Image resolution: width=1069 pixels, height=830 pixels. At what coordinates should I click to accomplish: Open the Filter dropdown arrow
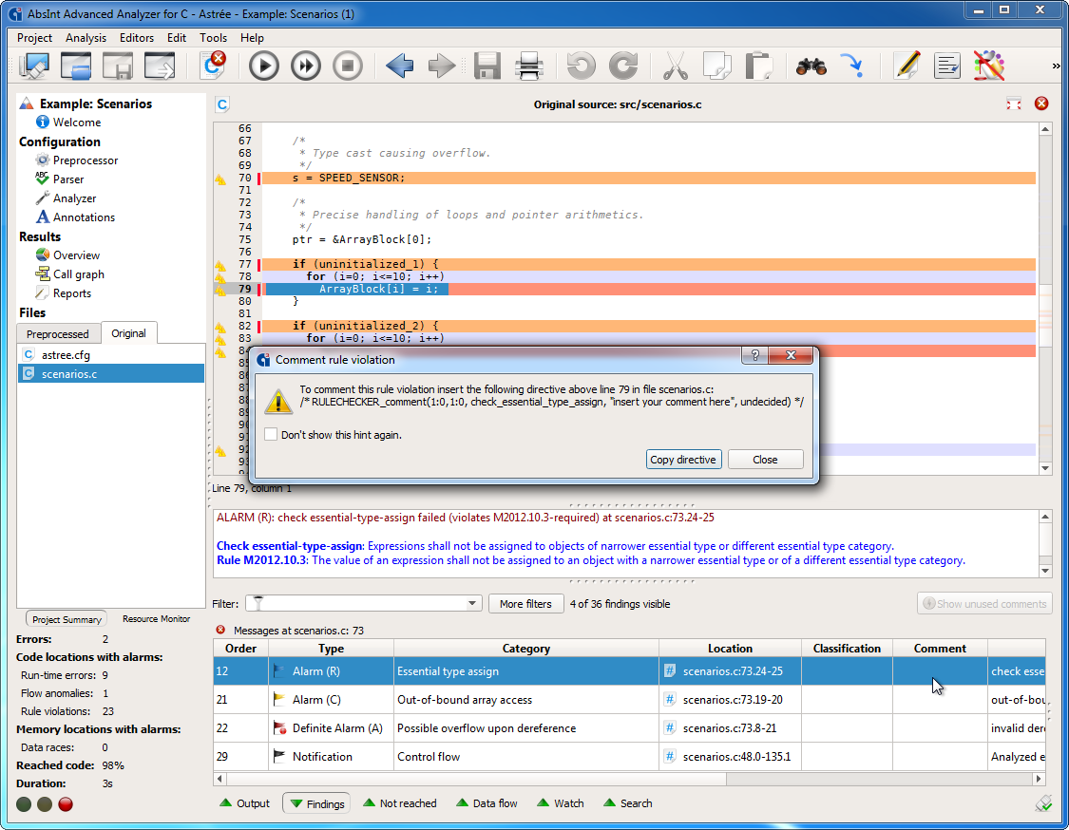pyautogui.click(x=471, y=604)
